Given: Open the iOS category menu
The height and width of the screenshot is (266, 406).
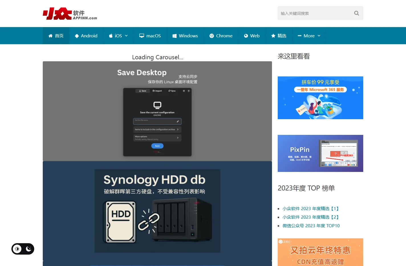Looking at the screenshot, I should [118, 36].
